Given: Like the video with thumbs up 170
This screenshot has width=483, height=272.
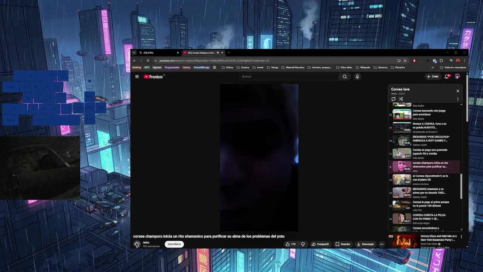Looking at the screenshot, I should pos(291,244).
